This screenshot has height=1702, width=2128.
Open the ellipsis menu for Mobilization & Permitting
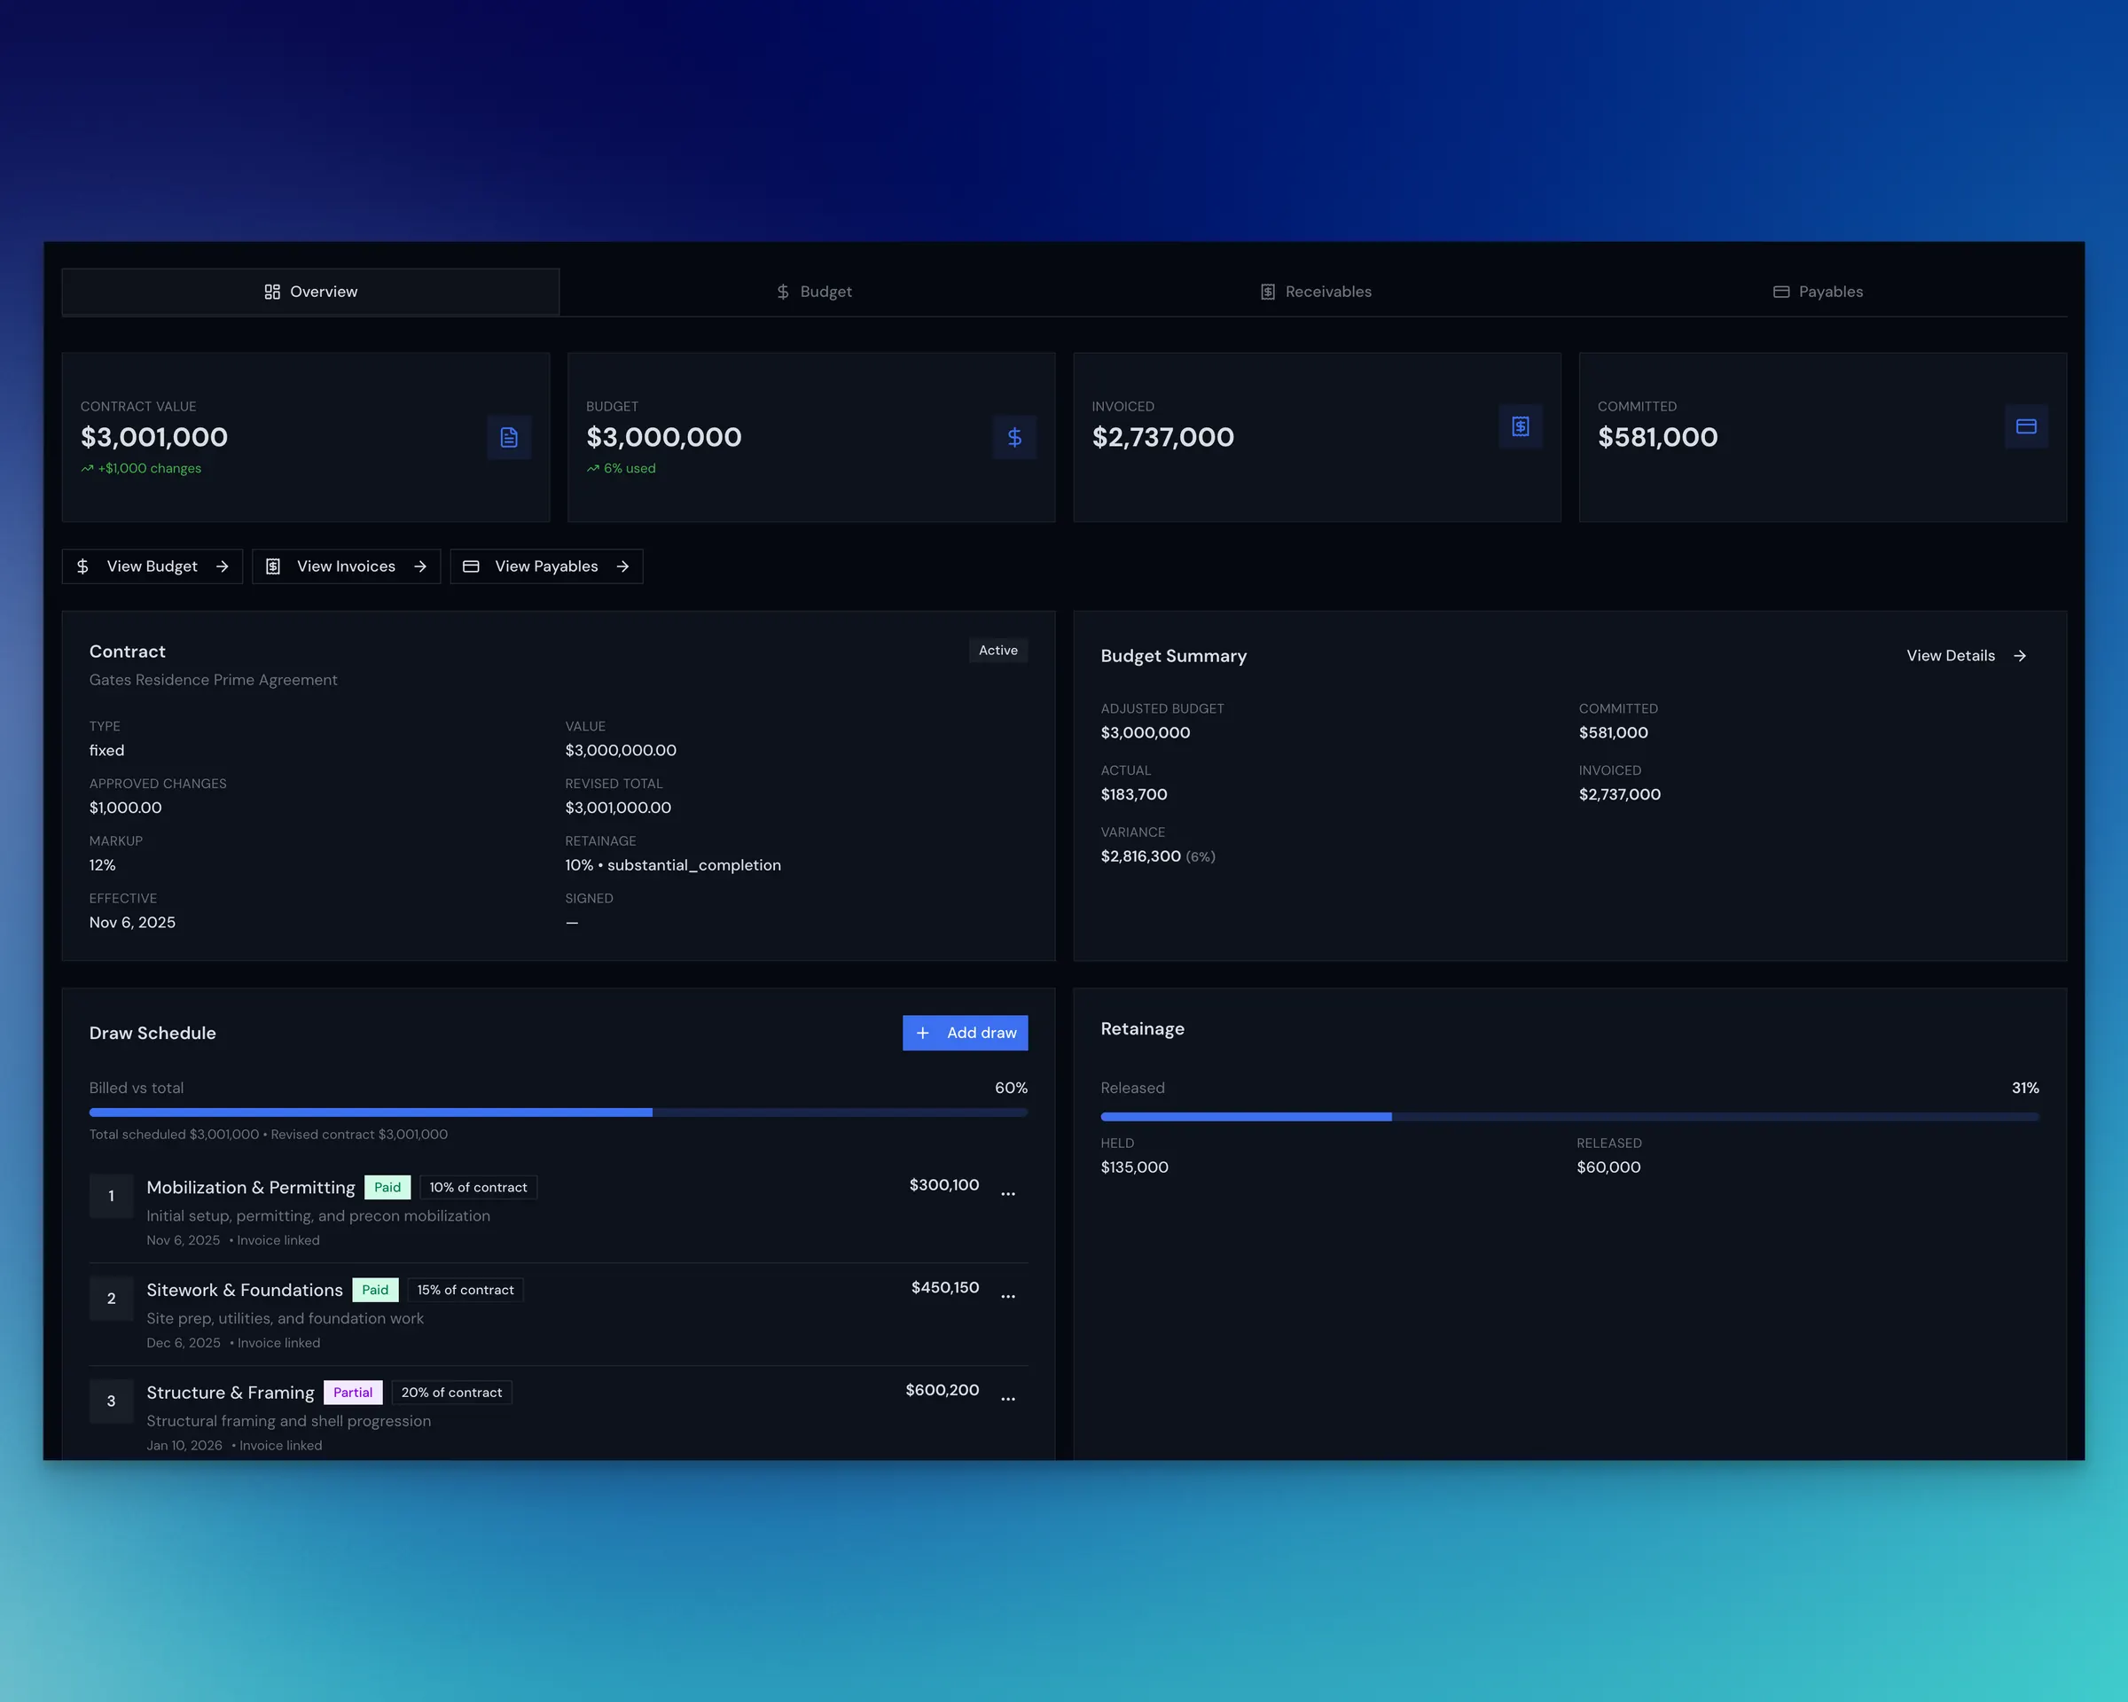[1008, 1193]
